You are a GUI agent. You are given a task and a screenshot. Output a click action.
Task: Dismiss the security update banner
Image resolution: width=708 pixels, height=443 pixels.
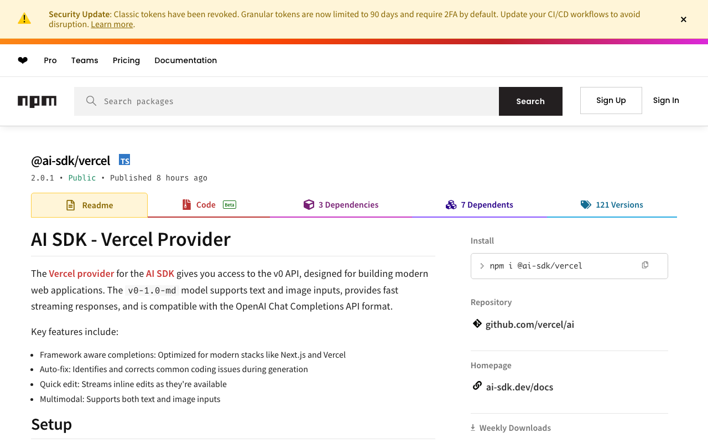[684, 19]
